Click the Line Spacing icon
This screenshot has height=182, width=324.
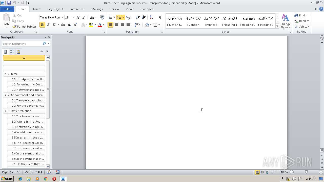tap(136, 25)
